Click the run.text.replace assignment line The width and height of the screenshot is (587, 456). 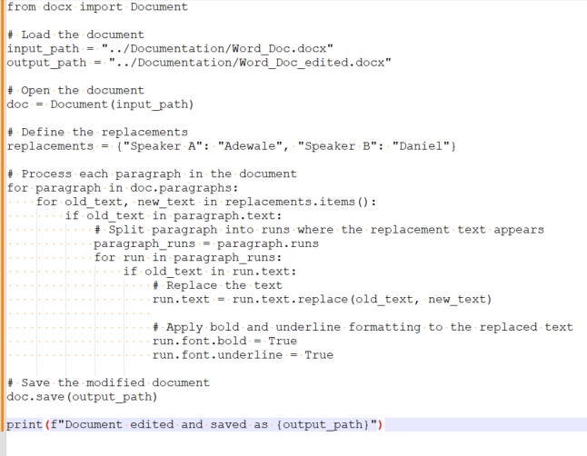tap(322, 299)
